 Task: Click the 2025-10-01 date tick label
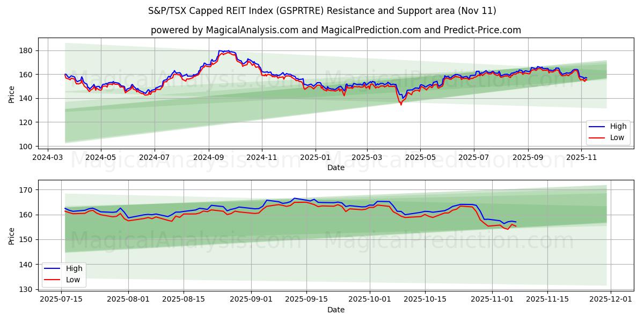pos(370,298)
